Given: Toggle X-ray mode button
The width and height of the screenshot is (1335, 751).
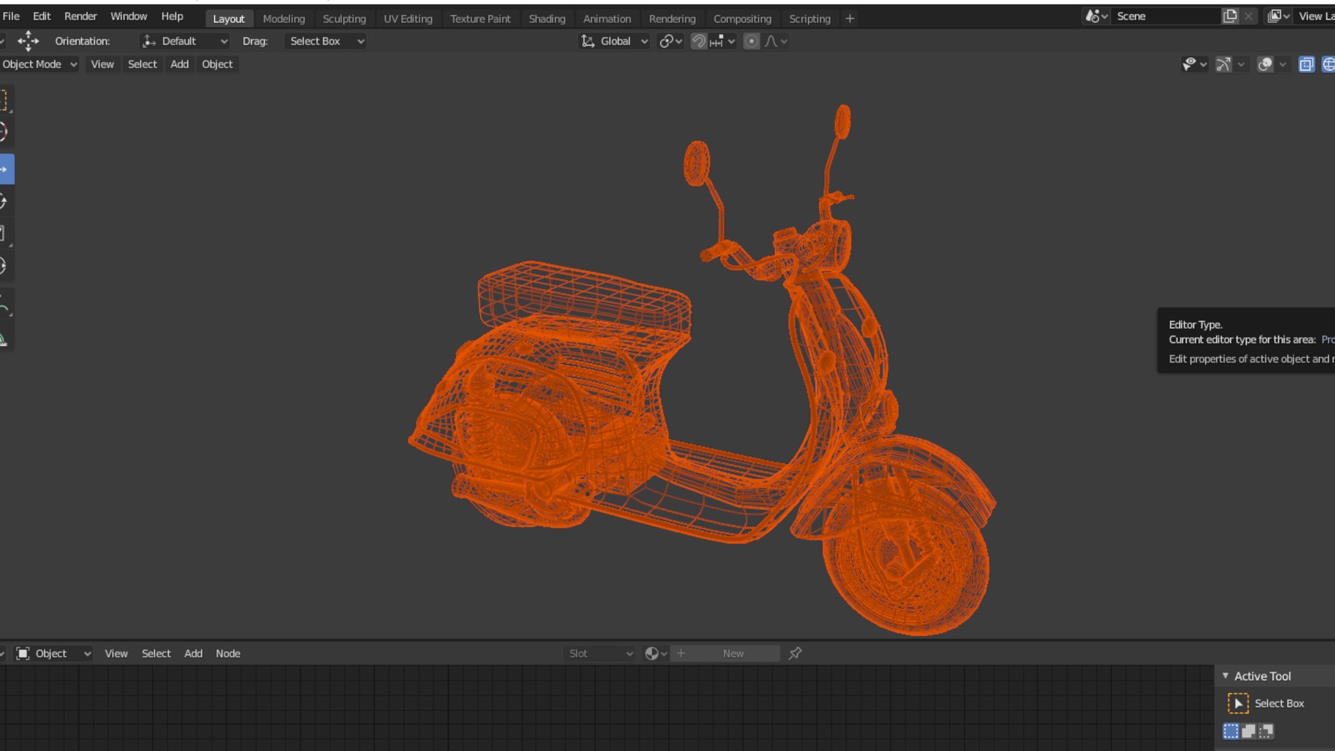Looking at the screenshot, I should [x=1306, y=65].
